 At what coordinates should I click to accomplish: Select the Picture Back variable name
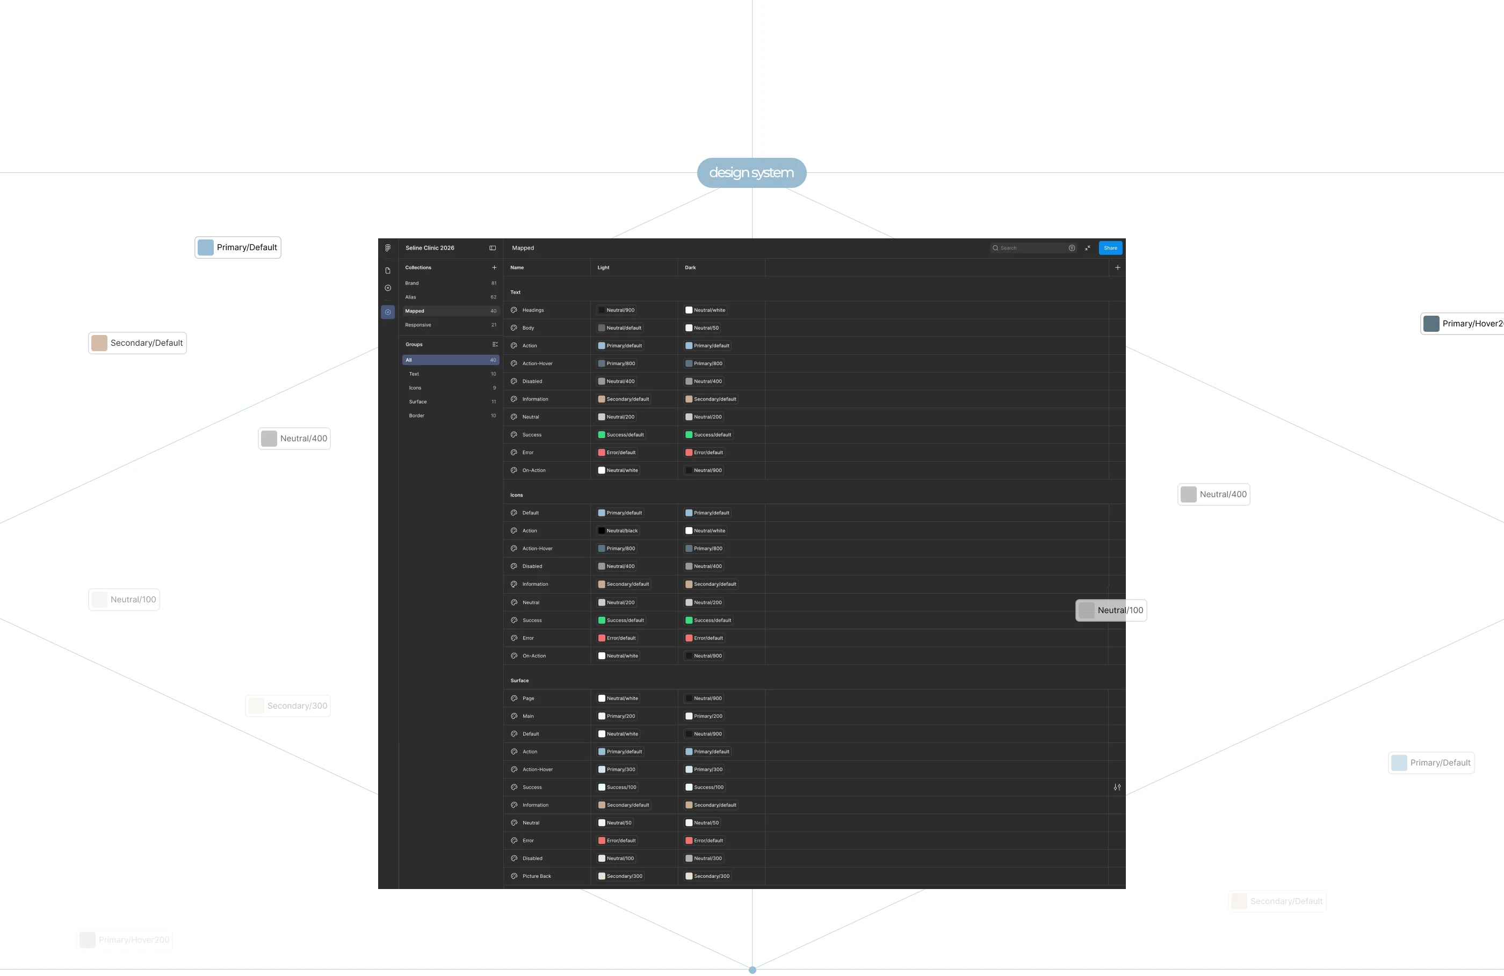(537, 876)
